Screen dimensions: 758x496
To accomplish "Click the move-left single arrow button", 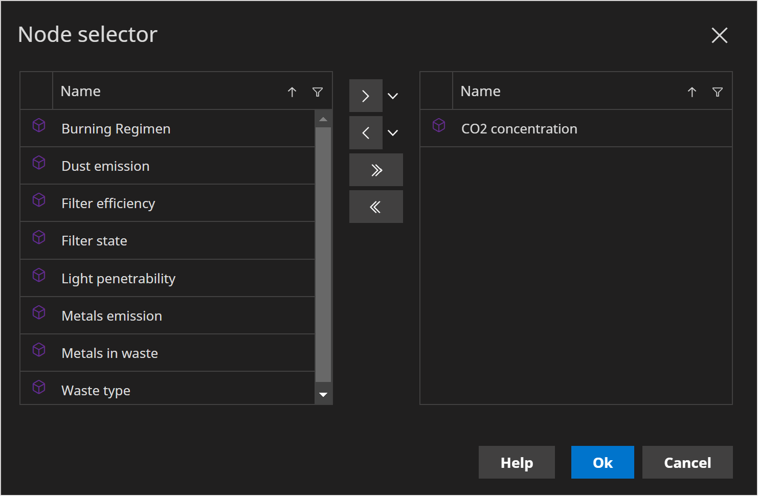I will pos(366,132).
